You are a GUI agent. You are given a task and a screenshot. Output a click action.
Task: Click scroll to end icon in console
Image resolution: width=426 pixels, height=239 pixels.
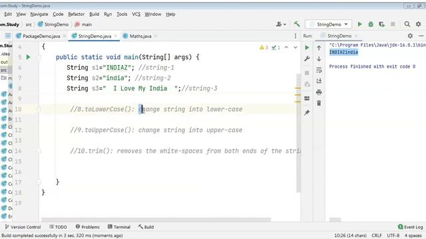click(x=319, y=81)
